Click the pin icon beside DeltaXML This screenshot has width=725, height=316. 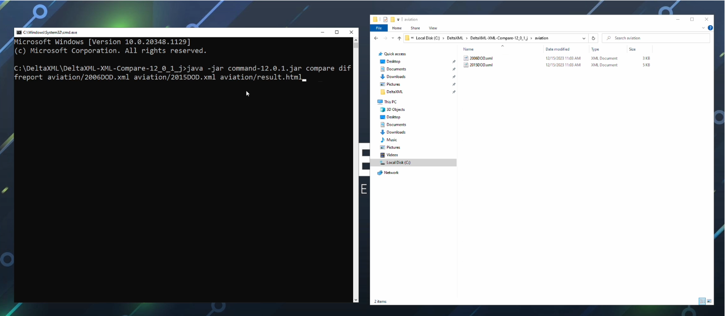coord(453,92)
